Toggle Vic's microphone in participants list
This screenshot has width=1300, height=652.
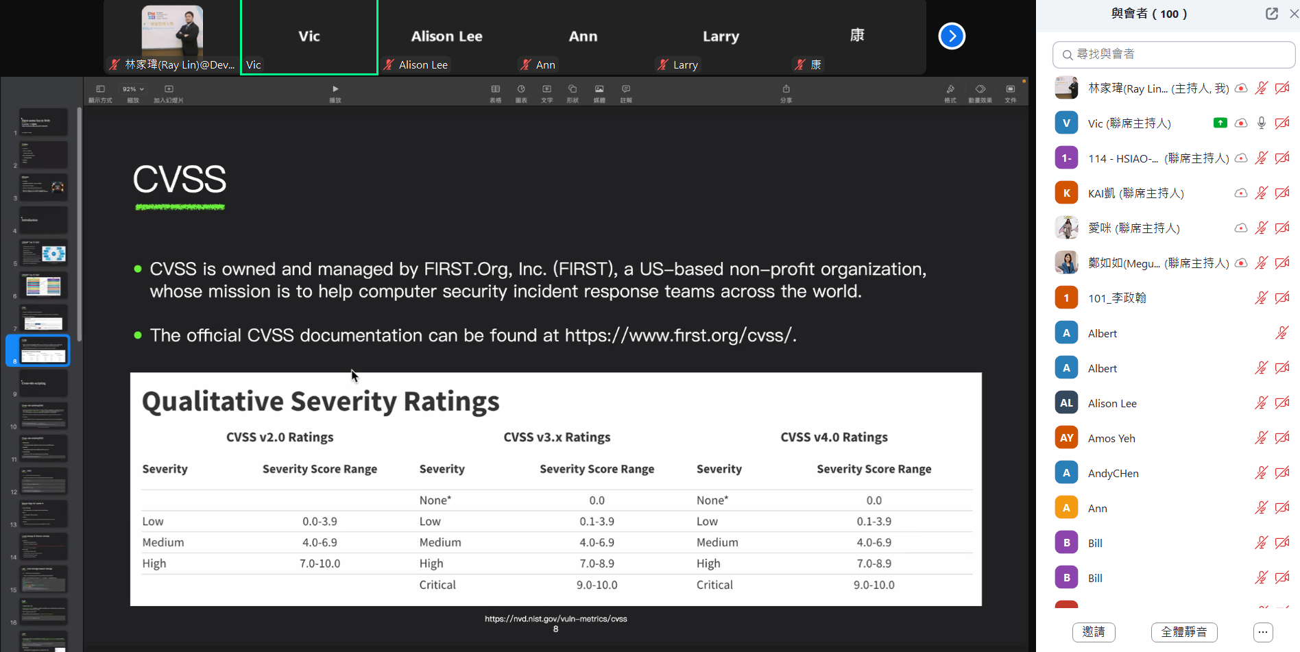1261,123
